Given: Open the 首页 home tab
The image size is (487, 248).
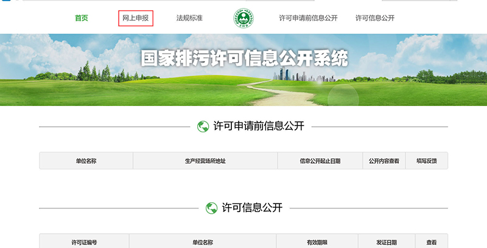Looking at the screenshot, I should coord(82,18).
